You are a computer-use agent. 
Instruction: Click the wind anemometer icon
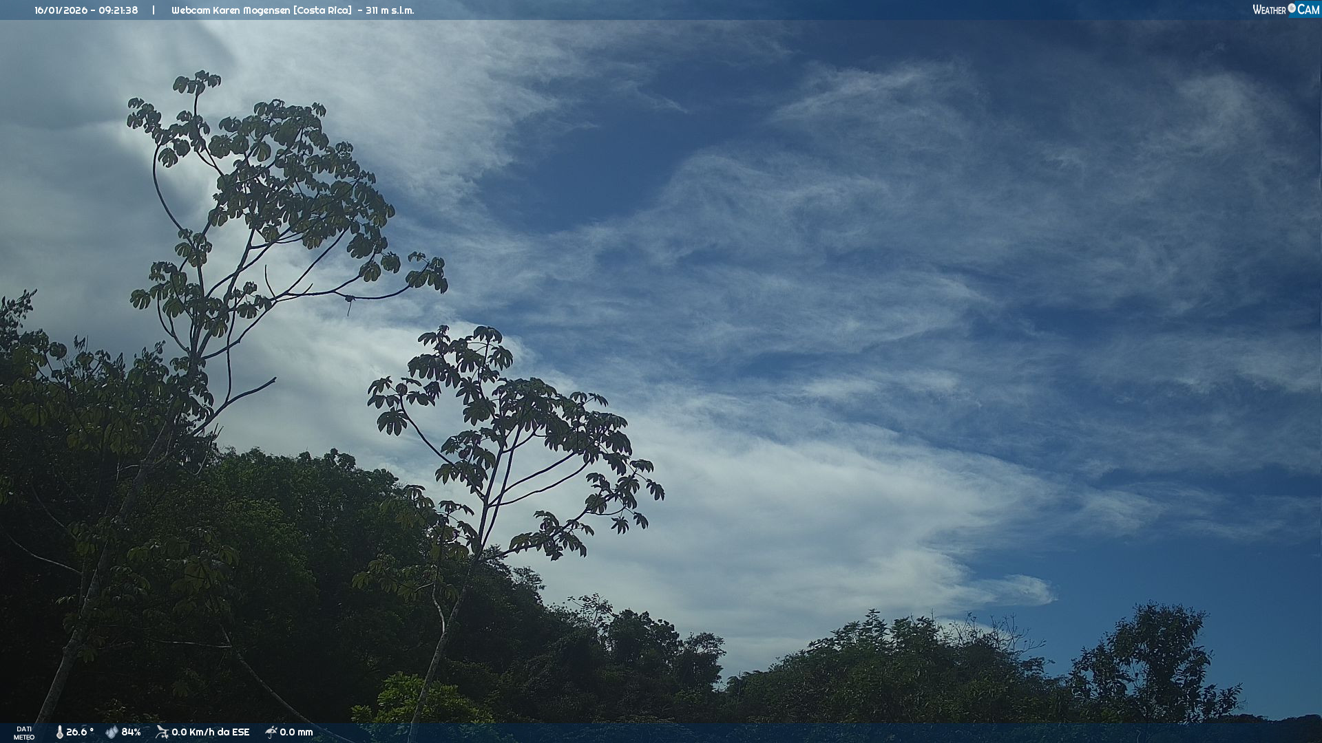coord(162,732)
